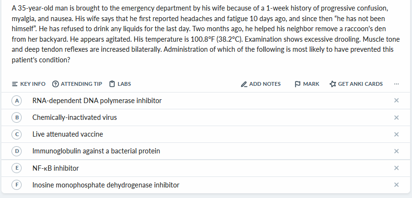
Task: Mark this question with the flag
Action: click(x=307, y=84)
